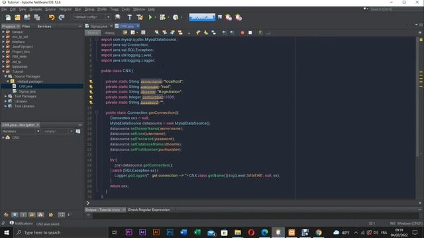
Task: Open dropdown arrow next to Run Project
Action: (x=156, y=18)
